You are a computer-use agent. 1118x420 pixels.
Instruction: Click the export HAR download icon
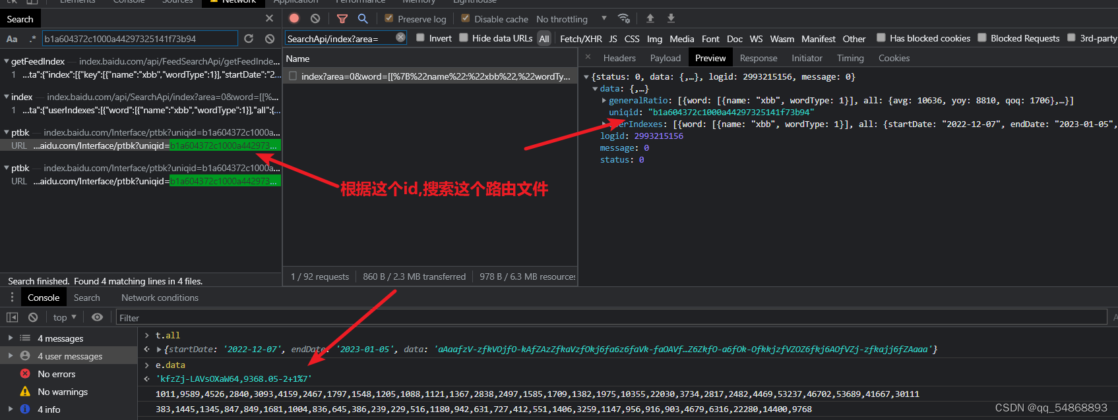pyautogui.click(x=671, y=18)
